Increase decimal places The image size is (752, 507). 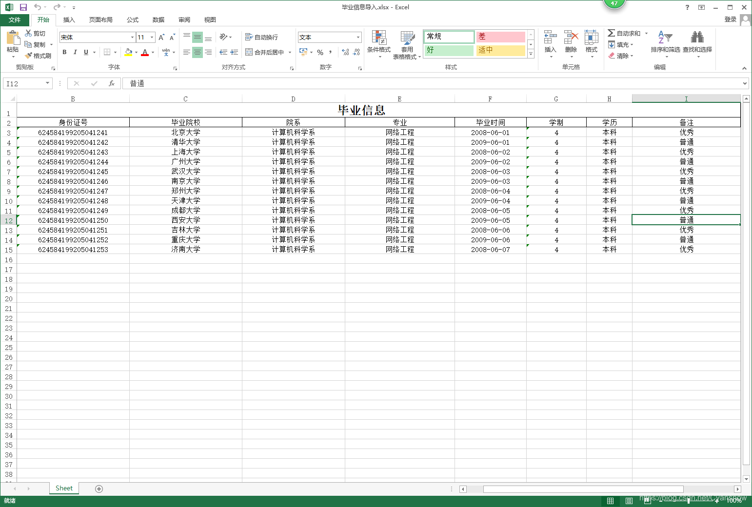tap(345, 52)
